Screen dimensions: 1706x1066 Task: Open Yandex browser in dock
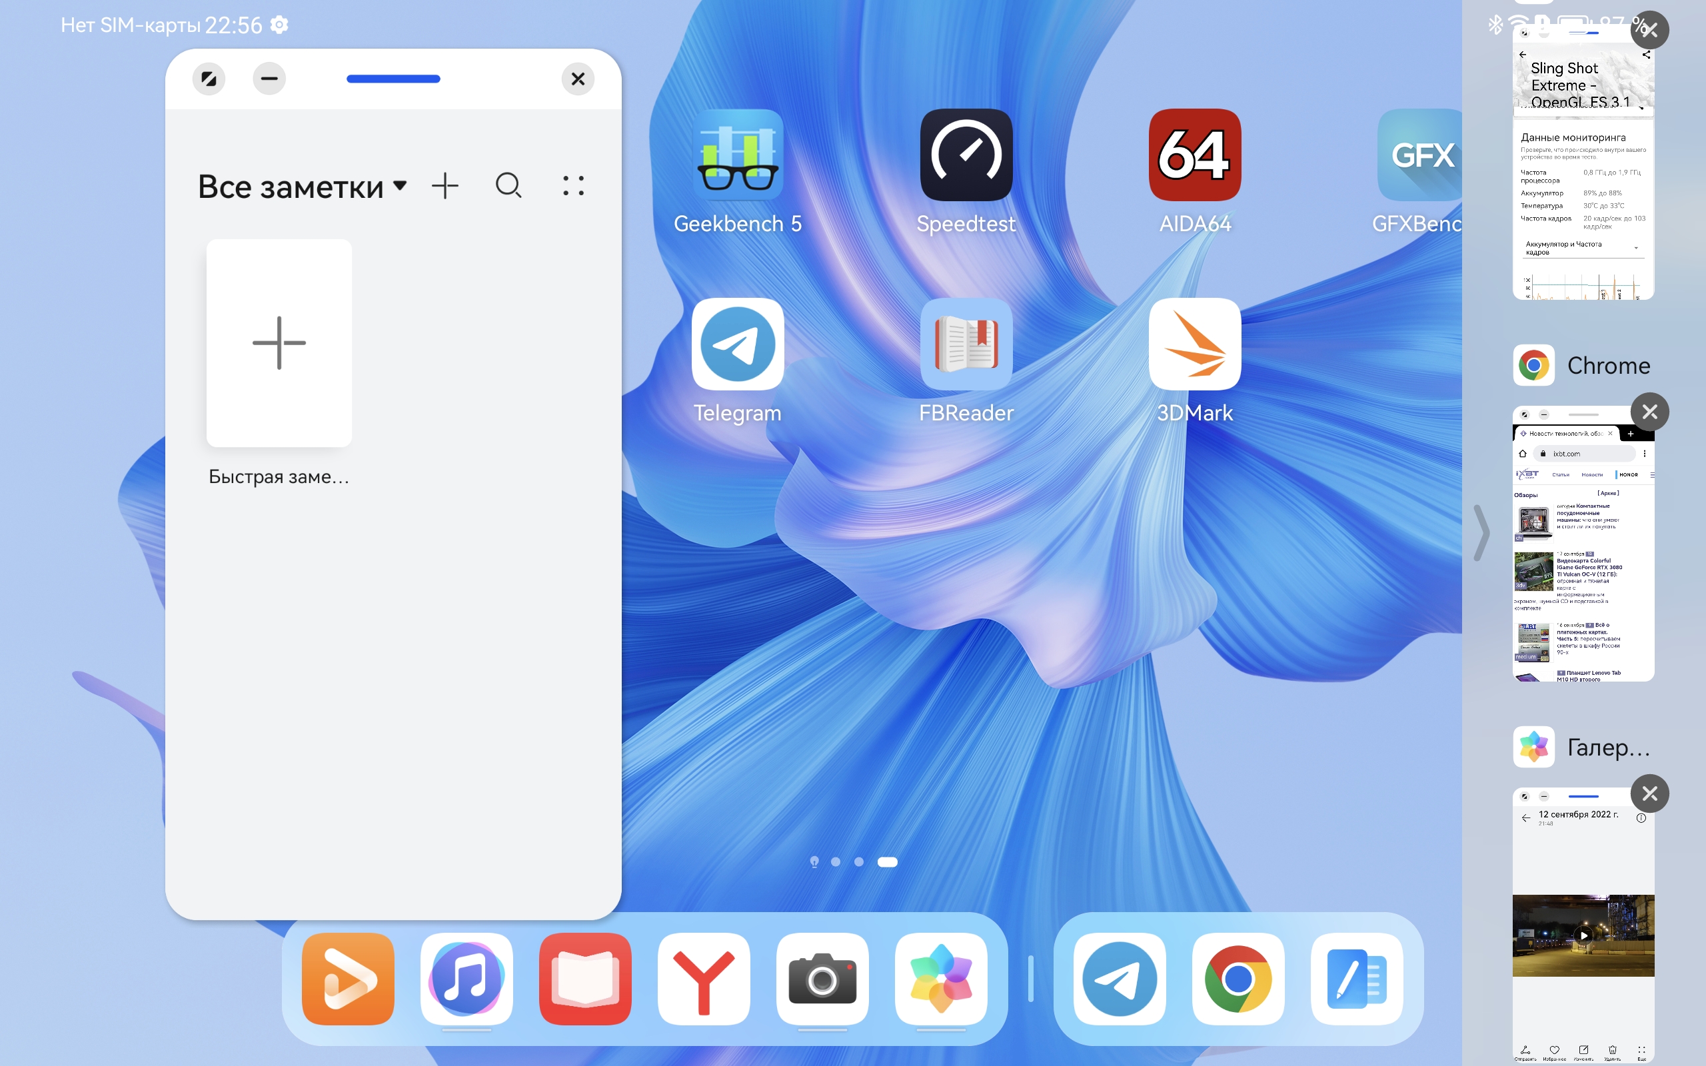(703, 979)
